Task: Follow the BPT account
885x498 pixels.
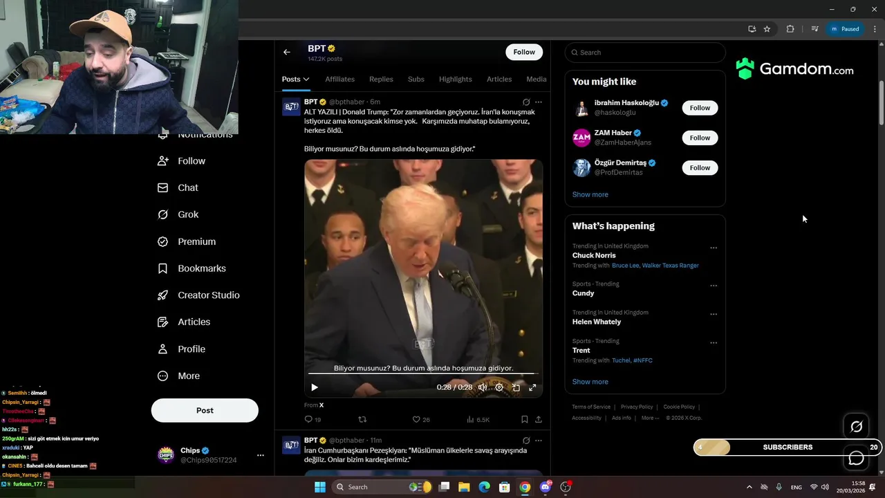Action: pyautogui.click(x=524, y=52)
